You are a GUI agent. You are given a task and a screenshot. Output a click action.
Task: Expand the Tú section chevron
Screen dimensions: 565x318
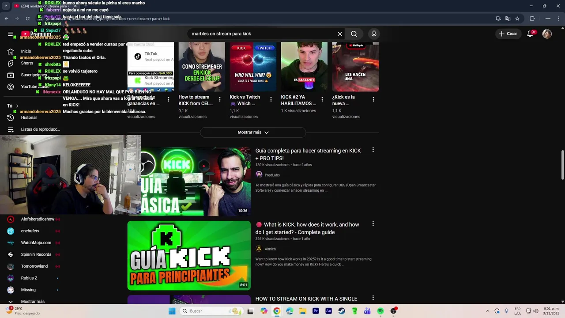tap(17, 106)
